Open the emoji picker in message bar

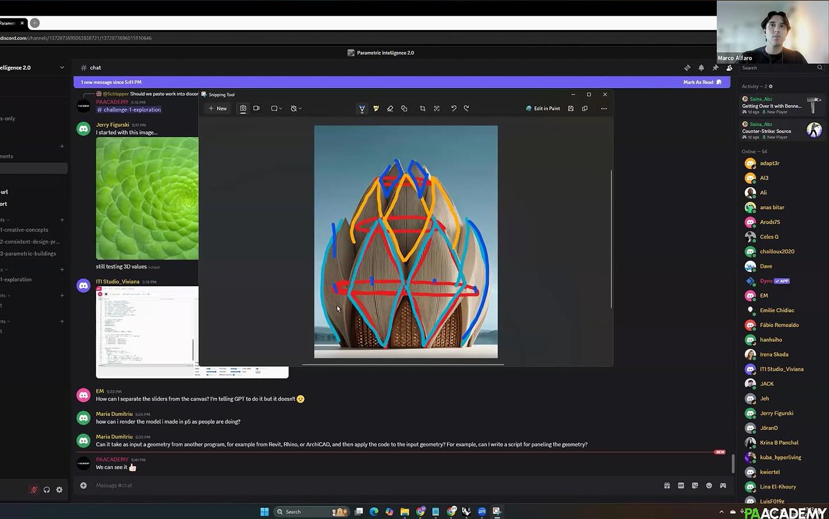point(709,486)
